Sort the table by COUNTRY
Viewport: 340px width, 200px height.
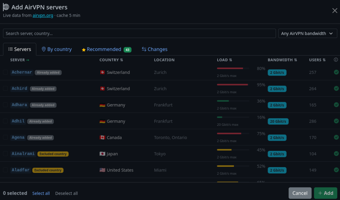pos(111,60)
